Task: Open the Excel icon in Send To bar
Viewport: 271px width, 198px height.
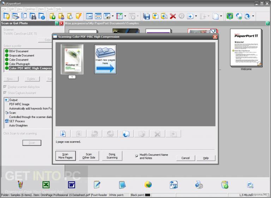Action: [x=46, y=185]
